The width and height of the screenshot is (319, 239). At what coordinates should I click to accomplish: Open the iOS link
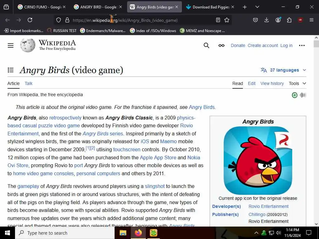click(145, 142)
